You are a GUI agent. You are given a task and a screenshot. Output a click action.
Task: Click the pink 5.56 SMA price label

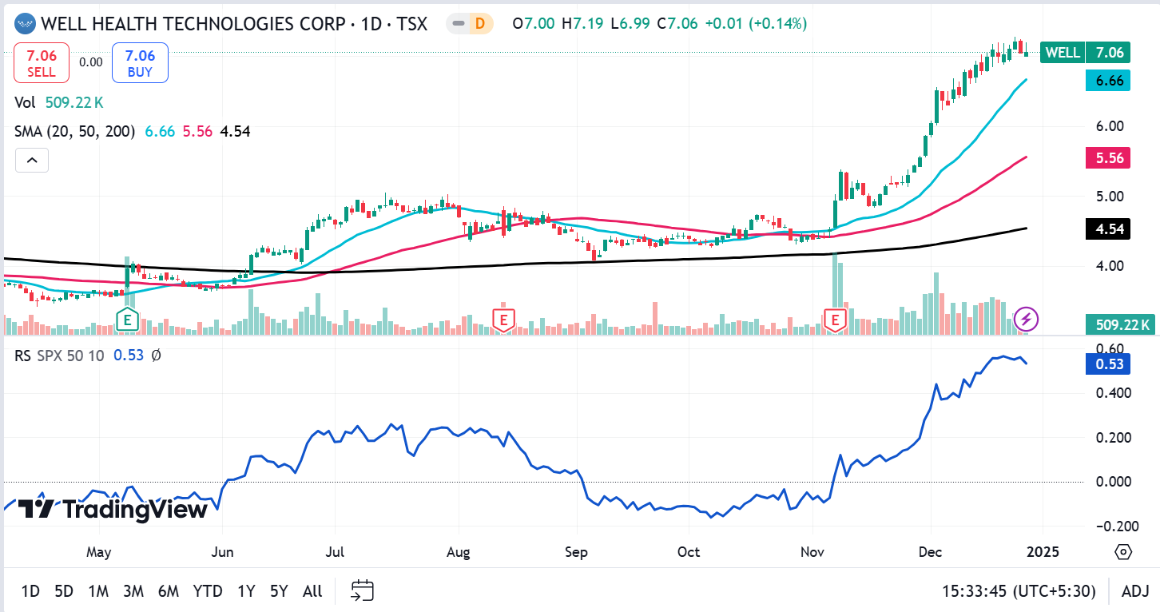coord(1106,158)
